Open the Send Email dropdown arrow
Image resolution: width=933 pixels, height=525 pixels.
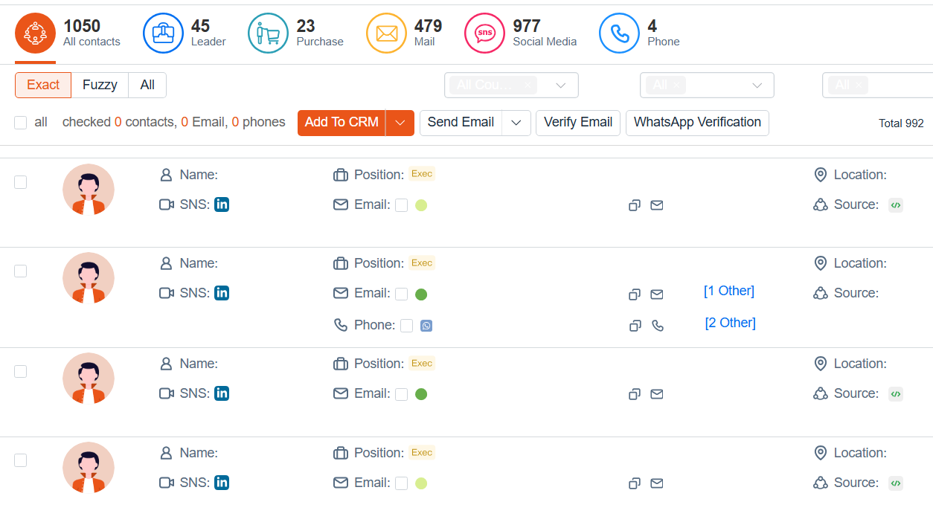516,123
